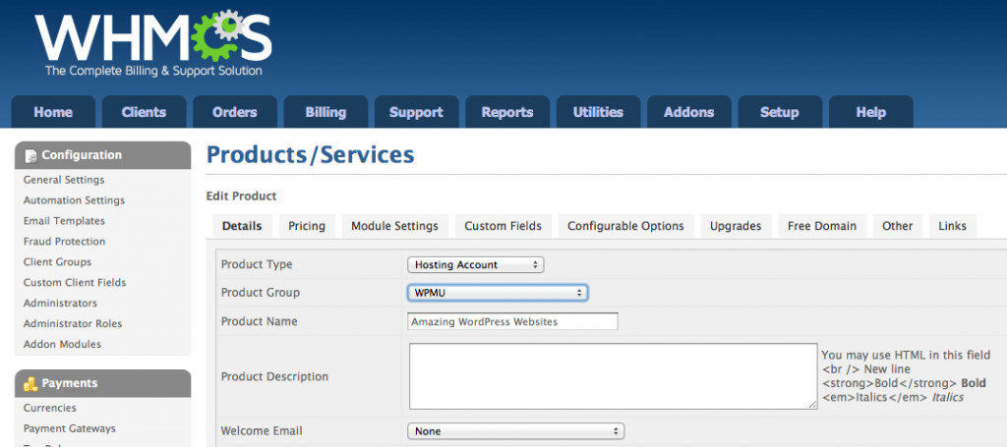The image size is (1007, 447).
Task: Click the WHMCS logo
Action: click(152, 43)
